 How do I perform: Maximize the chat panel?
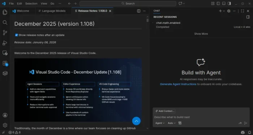coord(243,11)
